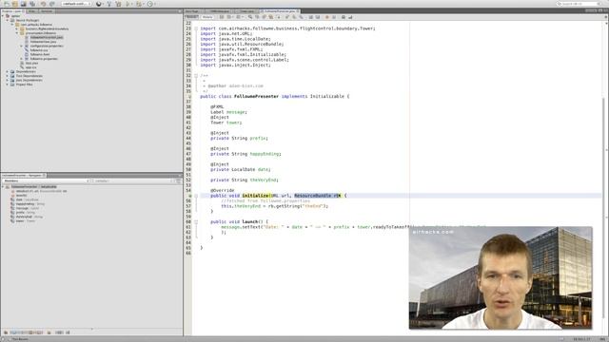Click the Find Next Occurrence icon
609x342 pixels.
tap(264, 17)
